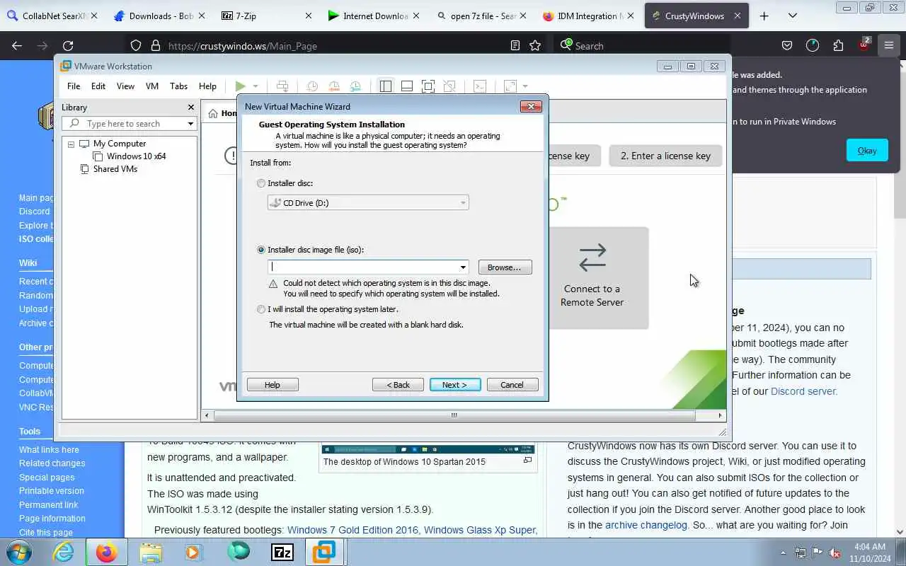Select Windows 10 x64 in the Library tree
Screen dimensions: 906x566
[136, 156]
